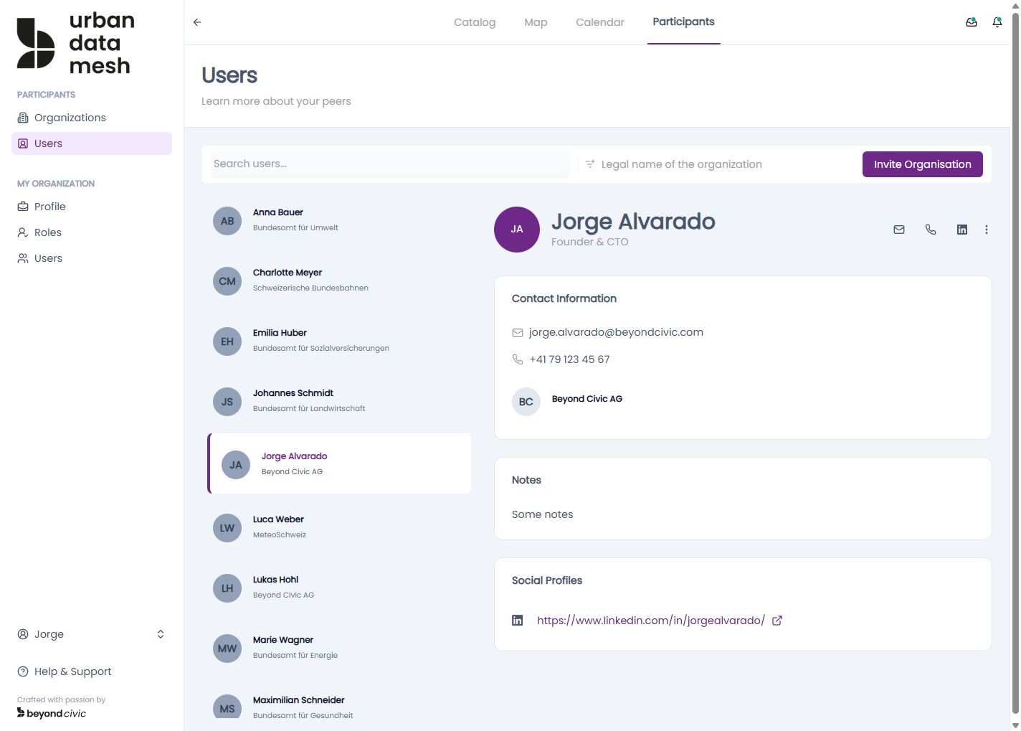Click the external link icon after LinkedIn URL
1021x731 pixels.
tap(777, 621)
